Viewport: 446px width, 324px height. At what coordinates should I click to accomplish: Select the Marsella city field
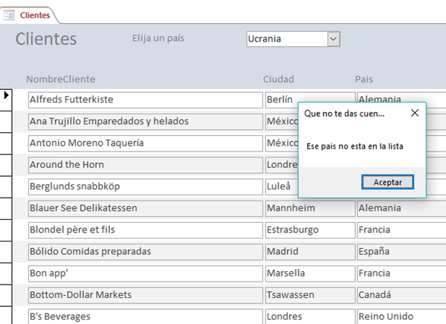tap(310, 273)
